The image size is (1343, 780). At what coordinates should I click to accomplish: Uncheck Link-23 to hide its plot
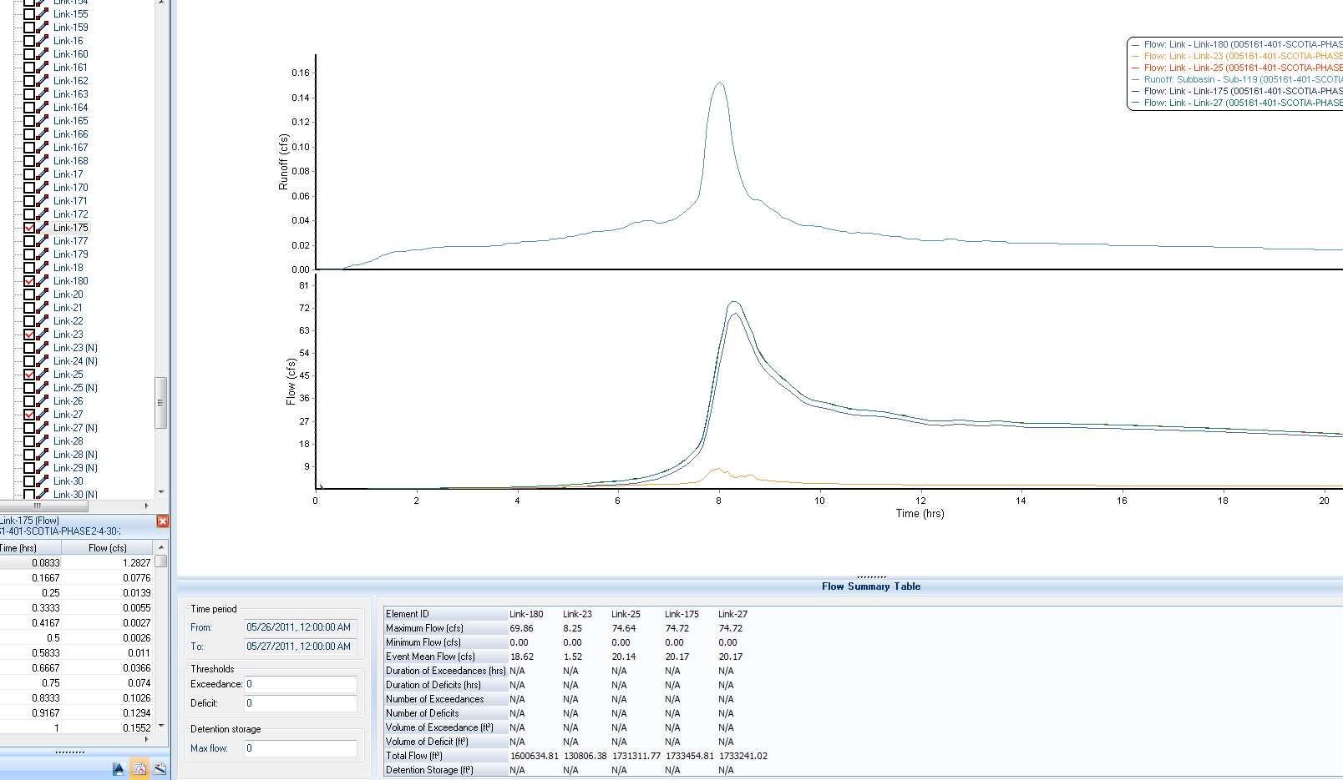pos(28,334)
